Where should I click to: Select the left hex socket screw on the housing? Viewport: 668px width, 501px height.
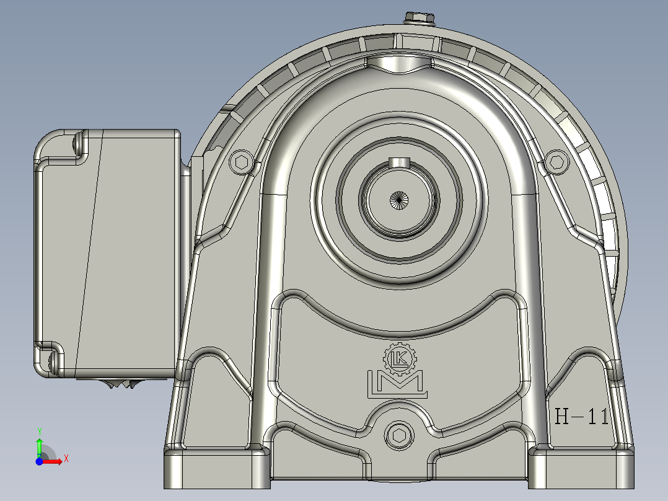point(241,162)
